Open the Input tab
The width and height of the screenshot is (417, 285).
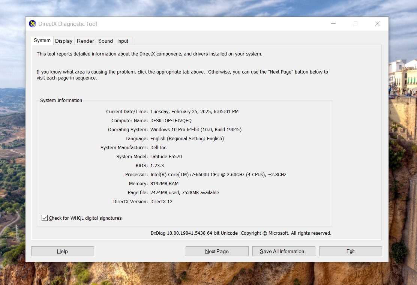click(x=123, y=41)
